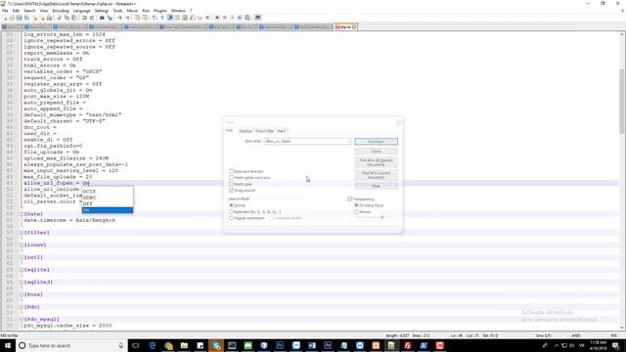Click the Save All toolbar icon
The height and width of the screenshot is (352, 626).
[x=26, y=18]
